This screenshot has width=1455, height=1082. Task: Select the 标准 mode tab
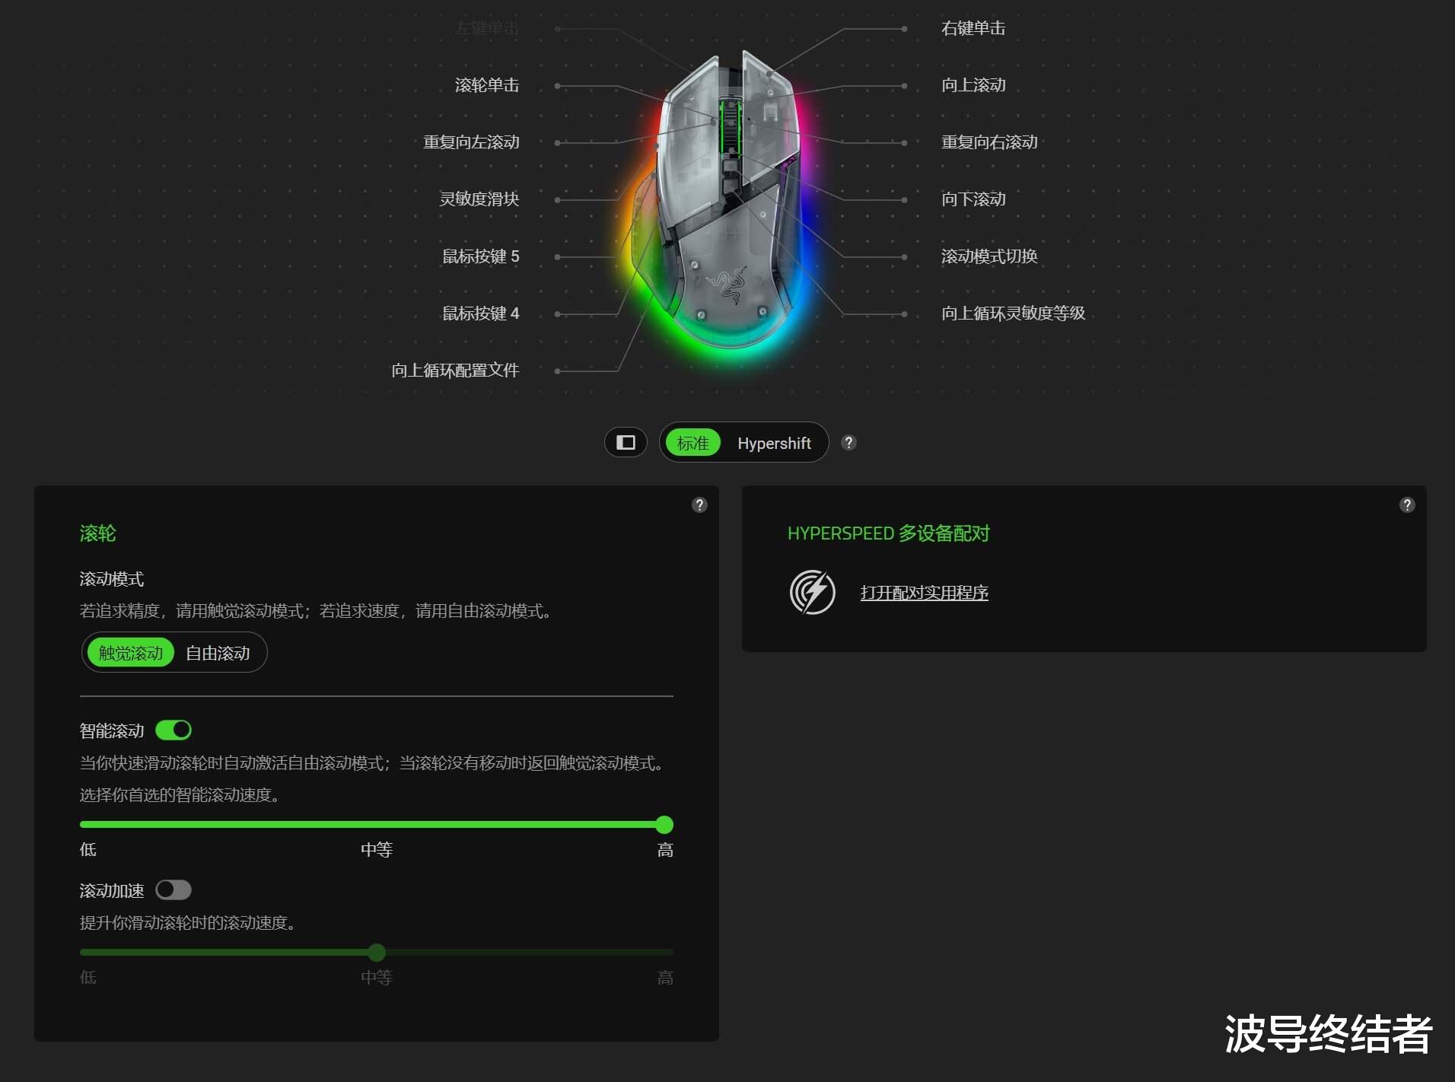pos(692,443)
